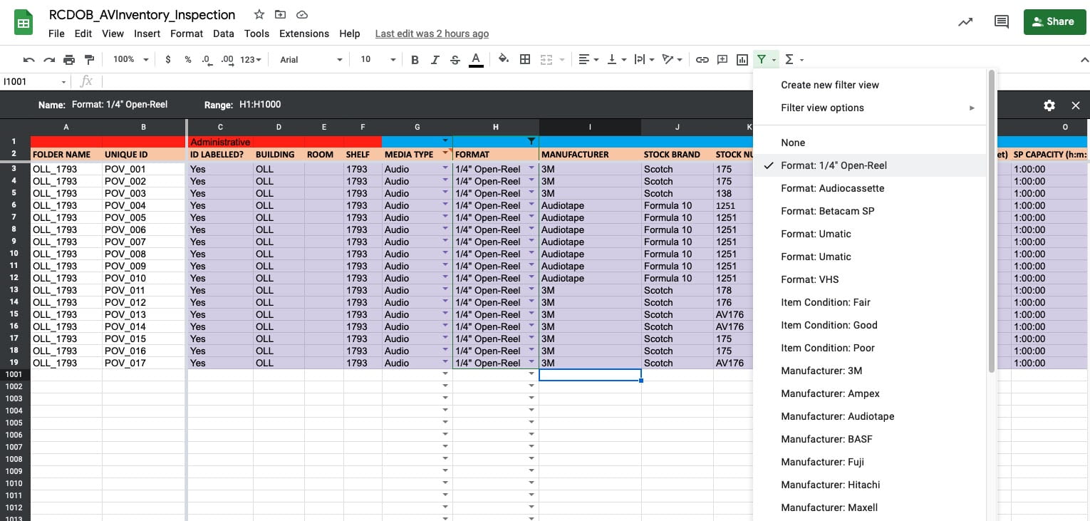
Task: Click the Share button
Action: (1054, 22)
